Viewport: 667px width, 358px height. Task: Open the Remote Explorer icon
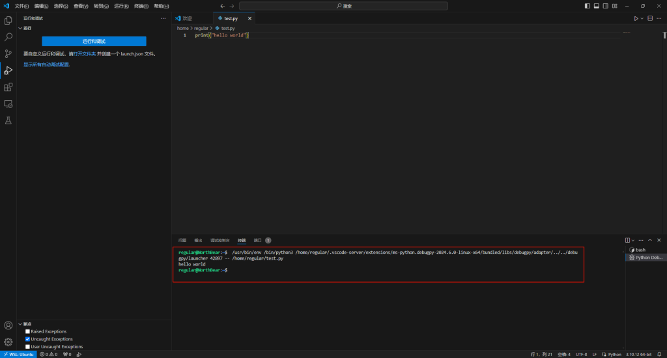[x=8, y=103]
